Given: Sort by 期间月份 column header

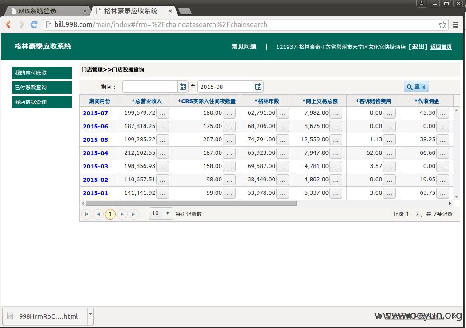Looking at the screenshot, I should pyautogui.click(x=100, y=101).
